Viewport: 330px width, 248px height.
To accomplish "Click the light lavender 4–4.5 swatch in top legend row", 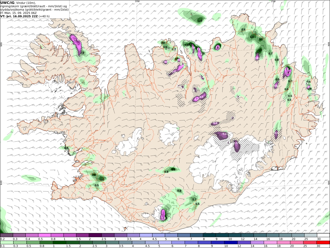I will 146,235.
